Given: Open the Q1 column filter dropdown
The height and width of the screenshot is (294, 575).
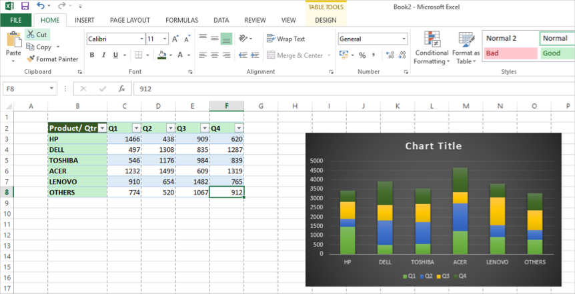Looking at the screenshot, I should [x=136, y=128].
